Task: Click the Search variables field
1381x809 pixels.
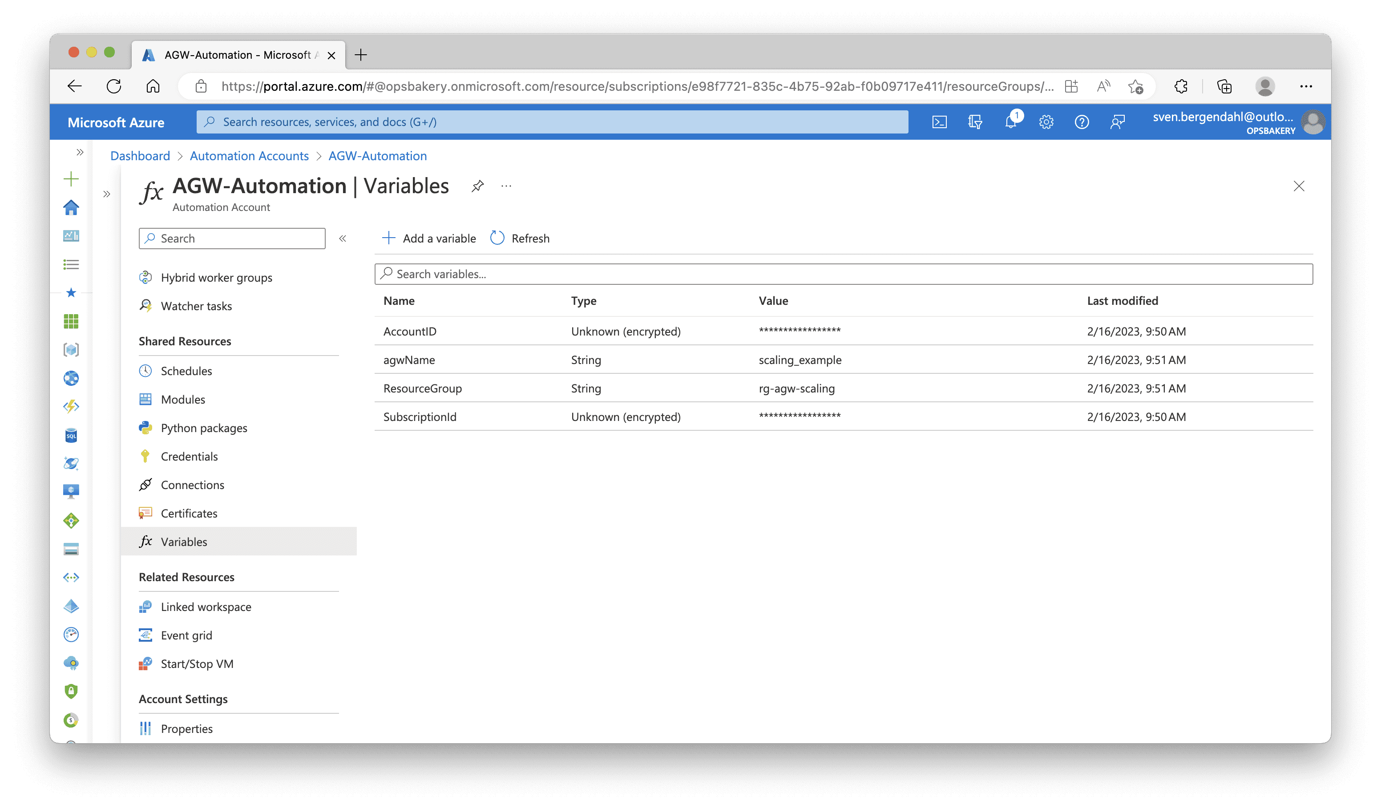Action: point(844,274)
